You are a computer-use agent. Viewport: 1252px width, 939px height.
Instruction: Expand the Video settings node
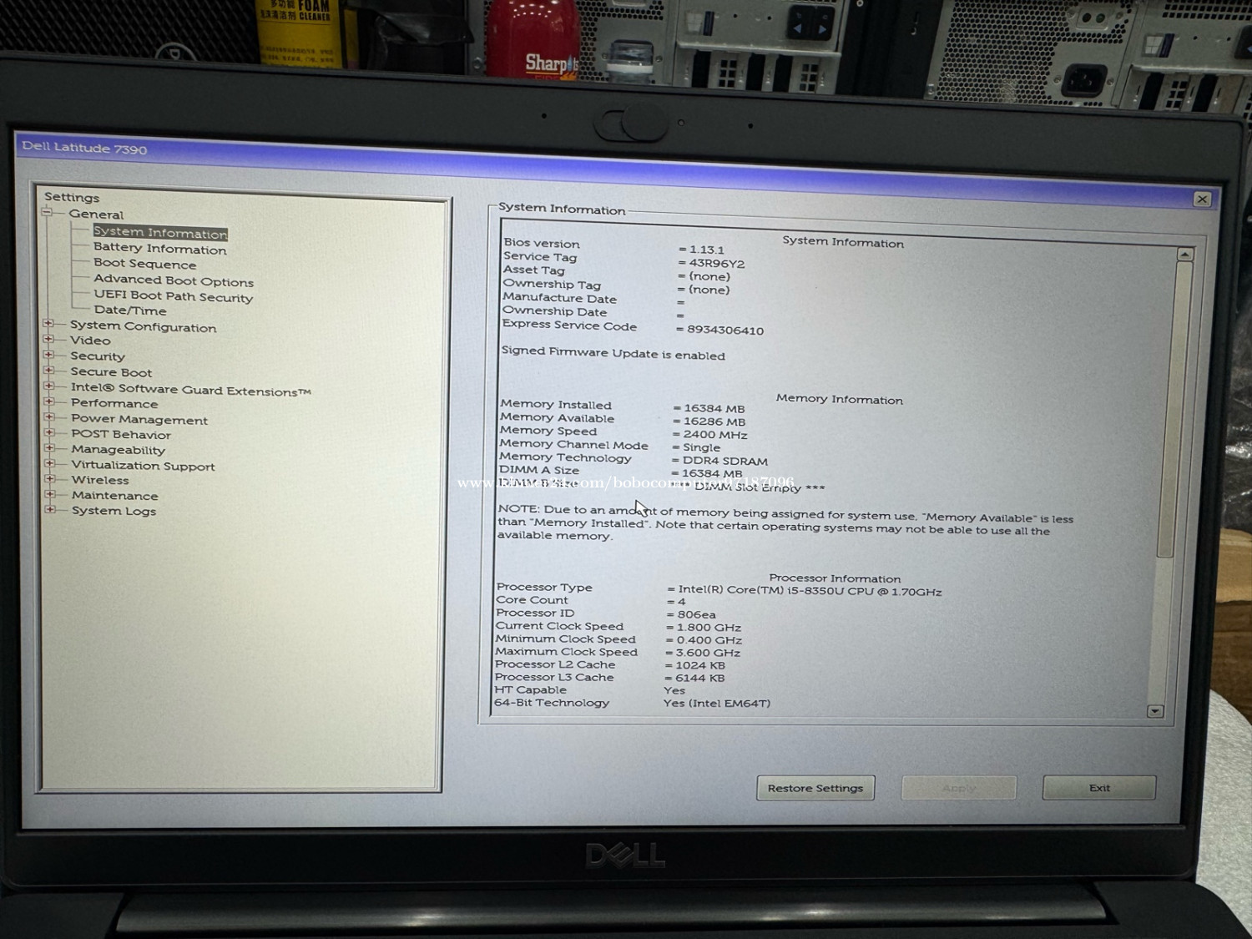coord(48,340)
